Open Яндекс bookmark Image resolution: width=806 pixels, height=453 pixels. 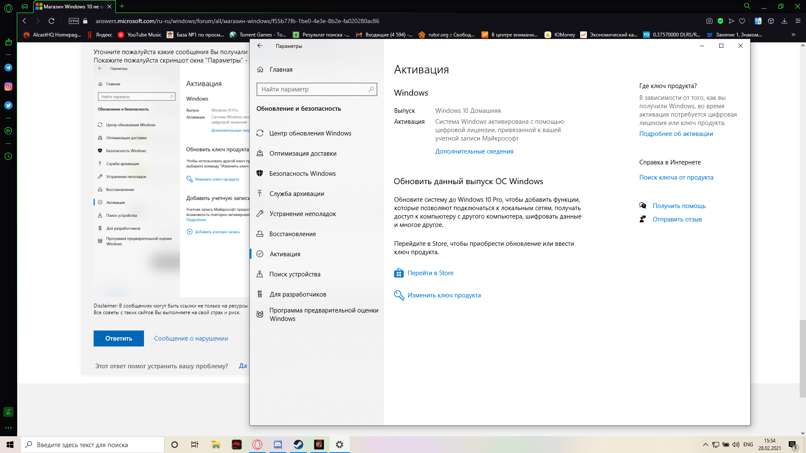pyautogui.click(x=100, y=35)
